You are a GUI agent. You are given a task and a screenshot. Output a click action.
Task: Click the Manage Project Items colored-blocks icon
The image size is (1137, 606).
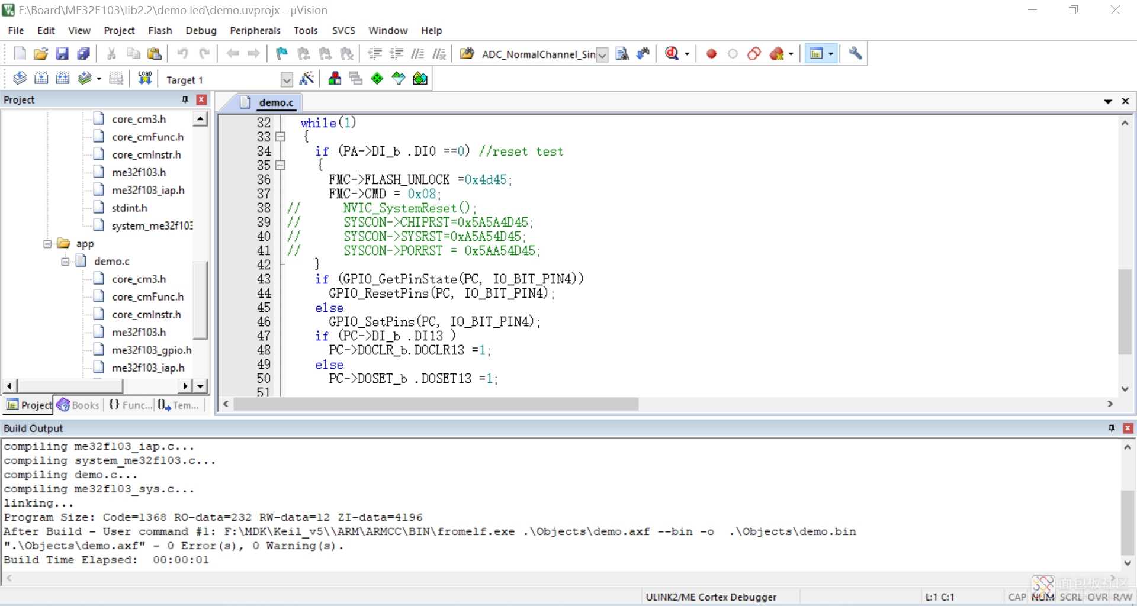[335, 78]
